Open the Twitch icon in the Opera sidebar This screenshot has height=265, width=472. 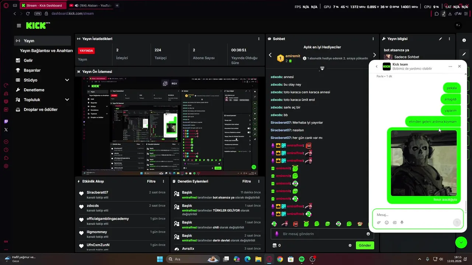6,121
